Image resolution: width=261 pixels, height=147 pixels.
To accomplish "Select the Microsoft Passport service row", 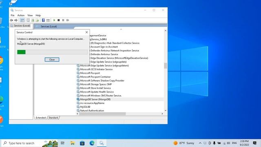I will point(90,73).
